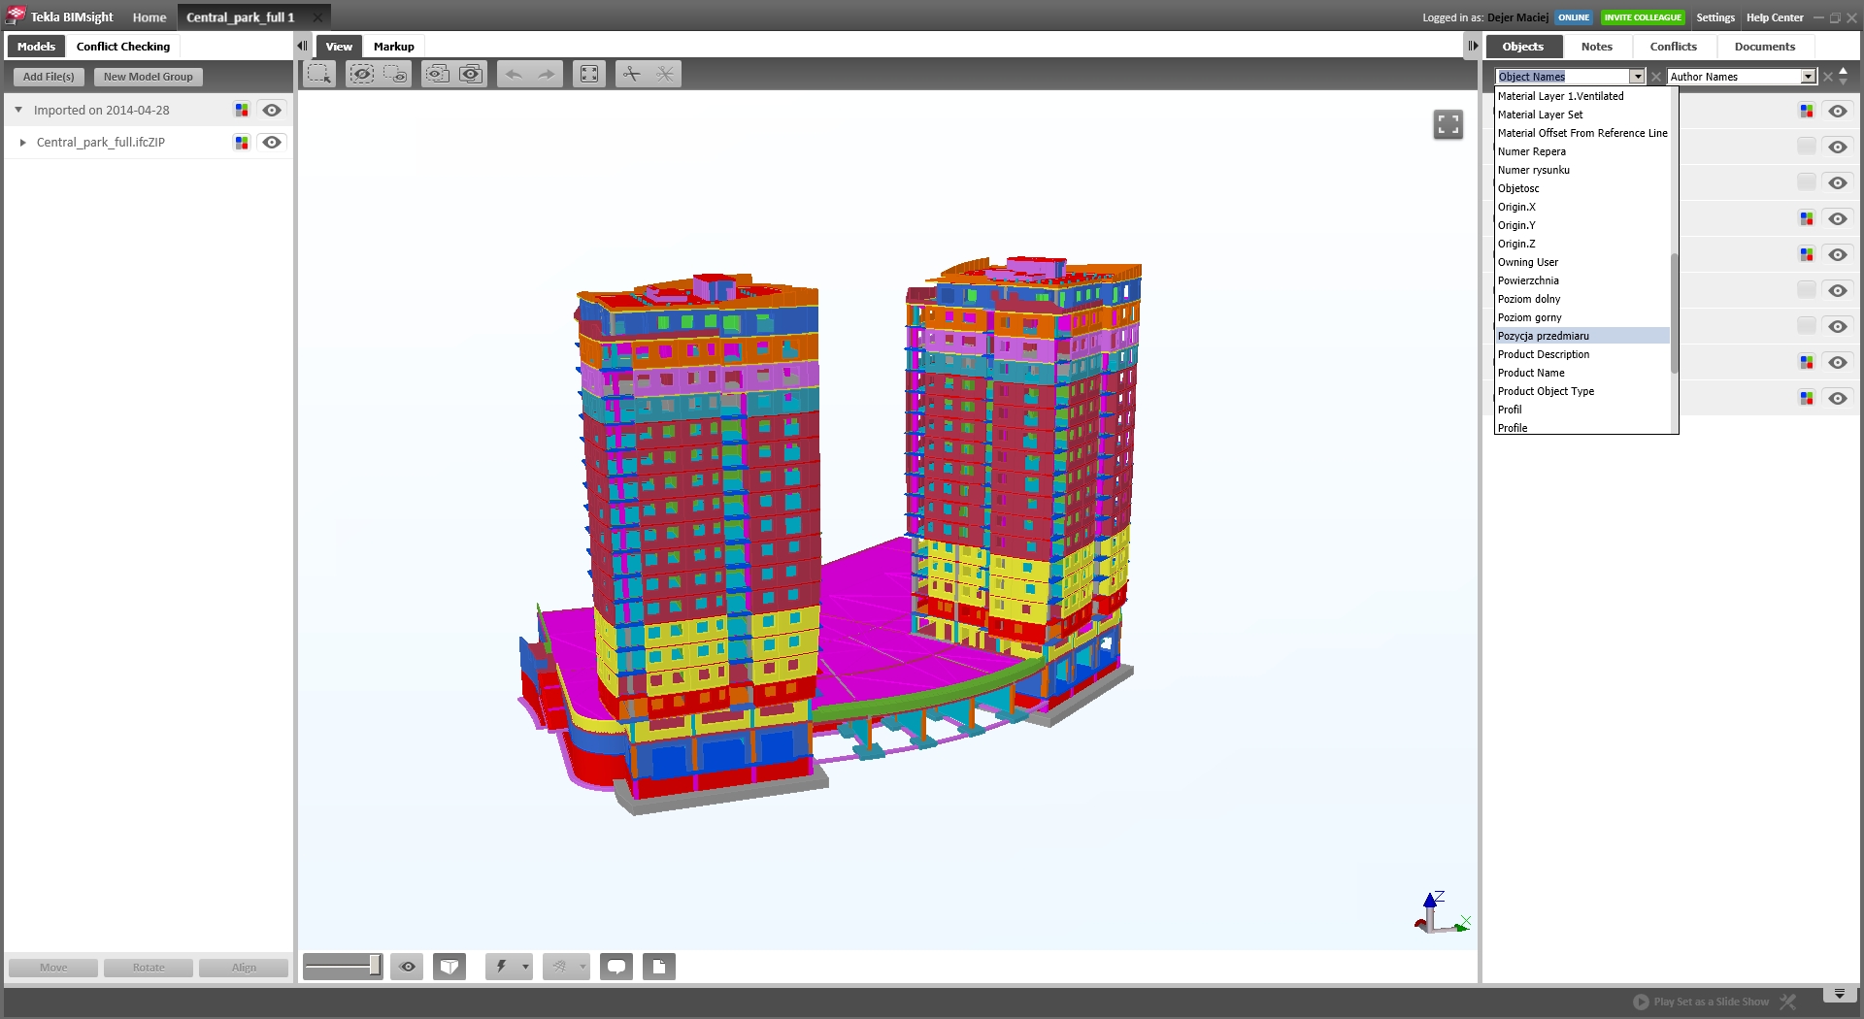This screenshot has width=1864, height=1019.
Task: Select Product Name from the dropdown list
Action: (x=1531, y=373)
